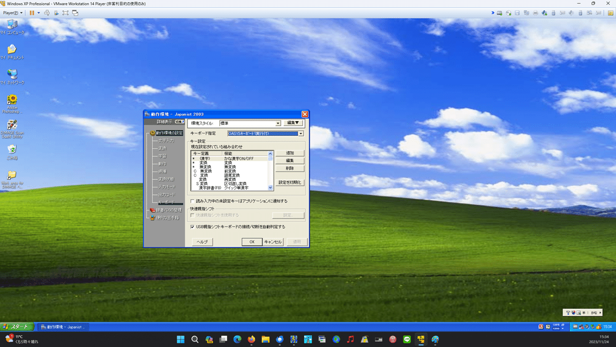The width and height of the screenshot is (616, 347).
Task: Open LINE app from host taskbar
Action: 407,339
